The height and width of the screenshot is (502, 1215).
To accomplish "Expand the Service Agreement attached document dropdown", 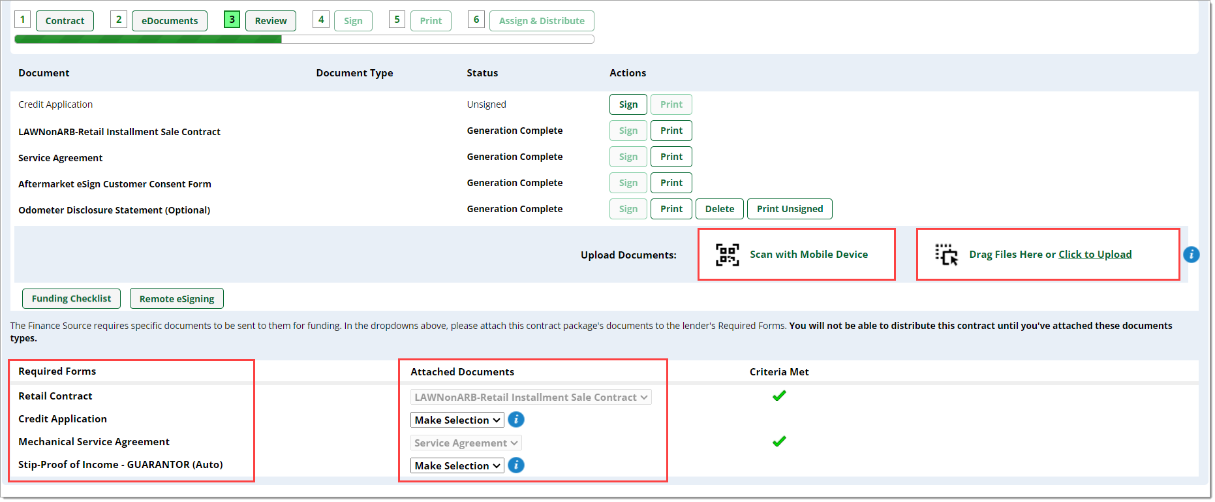I will click(466, 443).
